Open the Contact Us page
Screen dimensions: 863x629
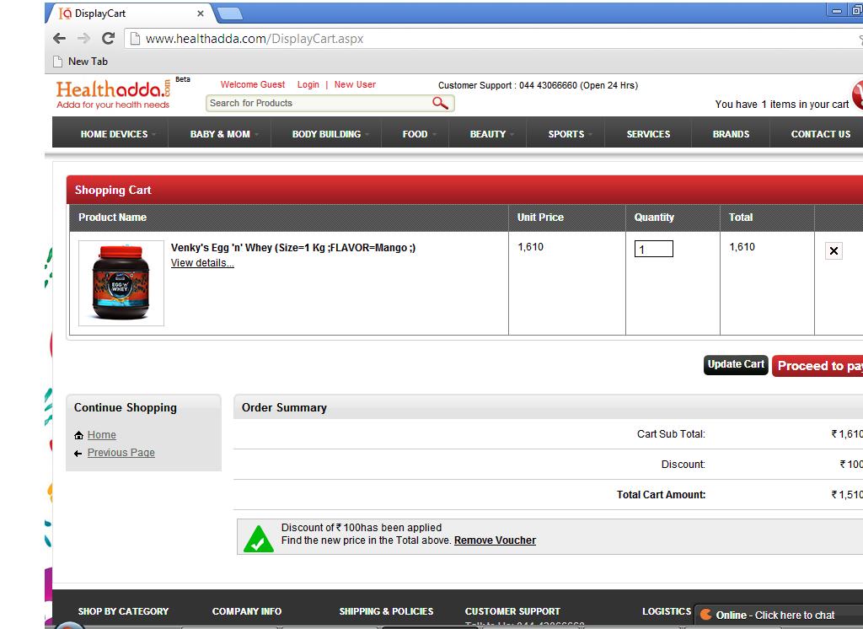(x=820, y=134)
